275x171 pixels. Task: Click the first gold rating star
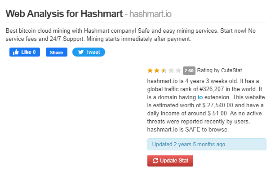pos(150,70)
